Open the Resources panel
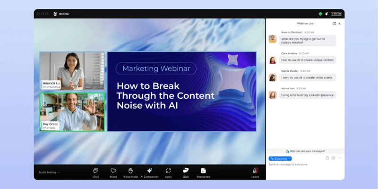Screen dimensions: 378x189 [203, 172]
